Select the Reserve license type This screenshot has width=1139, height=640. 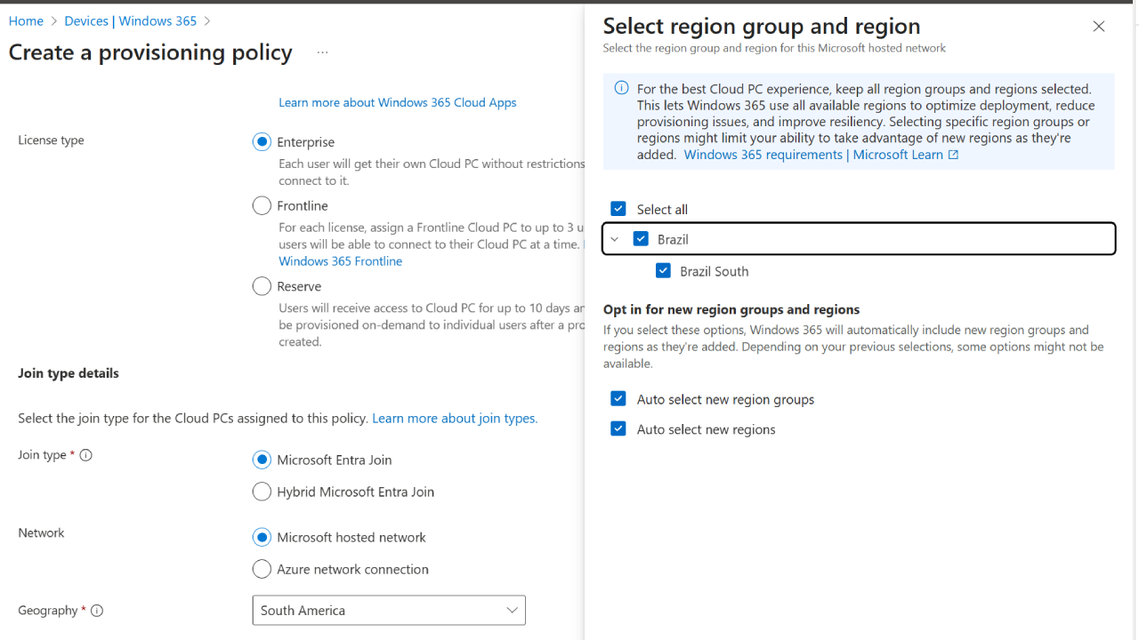(x=262, y=286)
